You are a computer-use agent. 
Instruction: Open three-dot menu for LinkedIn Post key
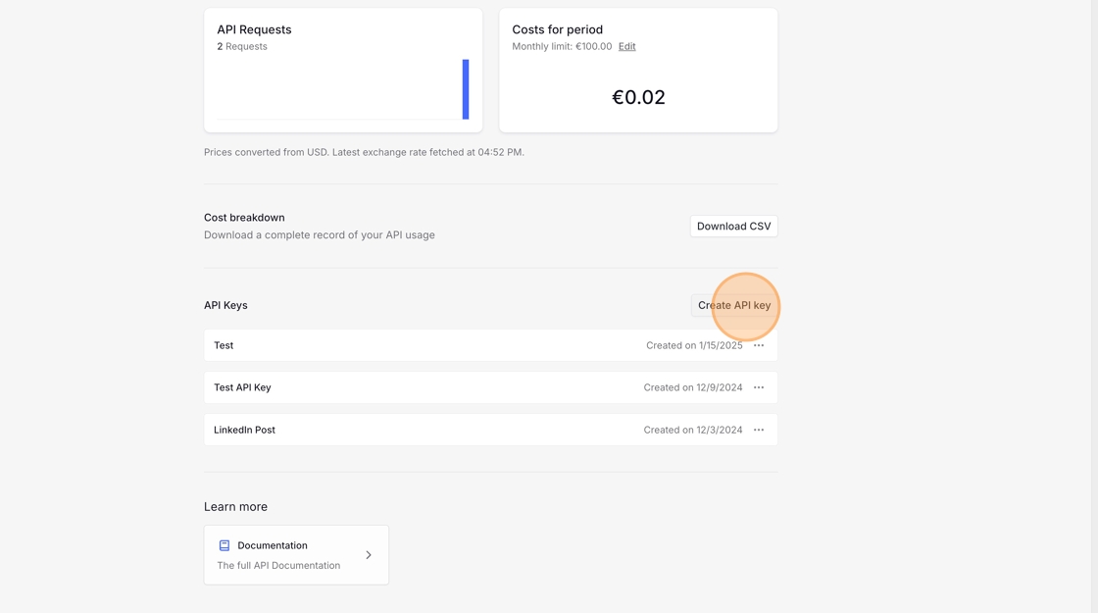(x=759, y=430)
